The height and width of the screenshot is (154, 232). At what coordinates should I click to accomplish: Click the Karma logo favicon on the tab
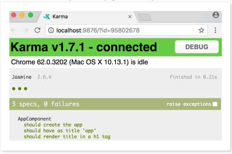click(47, 16)
